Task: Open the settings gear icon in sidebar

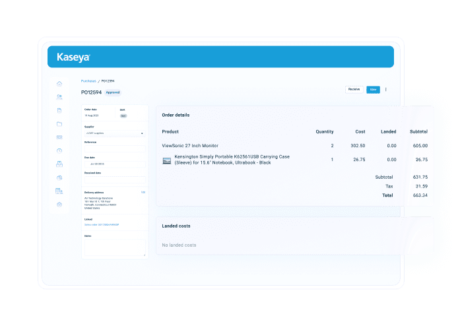Action: (59, 205)
